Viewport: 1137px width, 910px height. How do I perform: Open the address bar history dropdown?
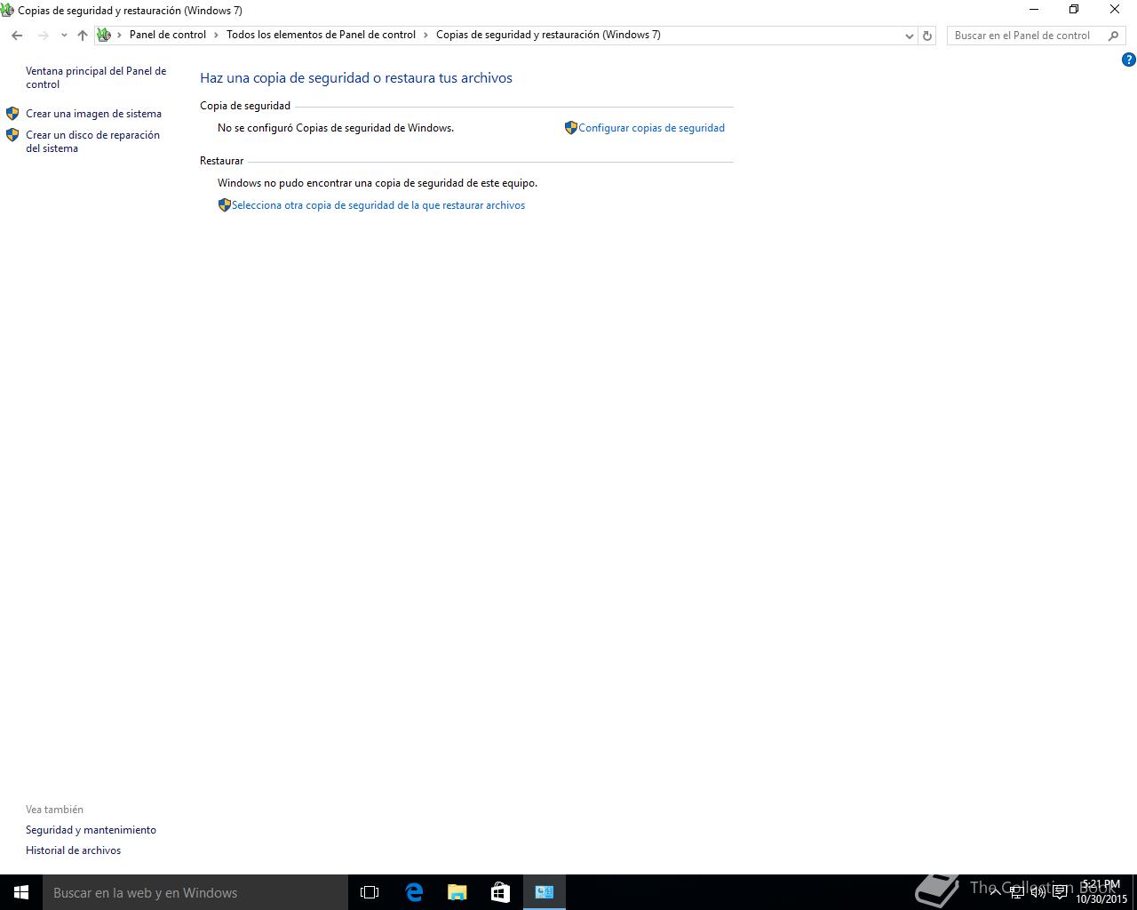909,36
